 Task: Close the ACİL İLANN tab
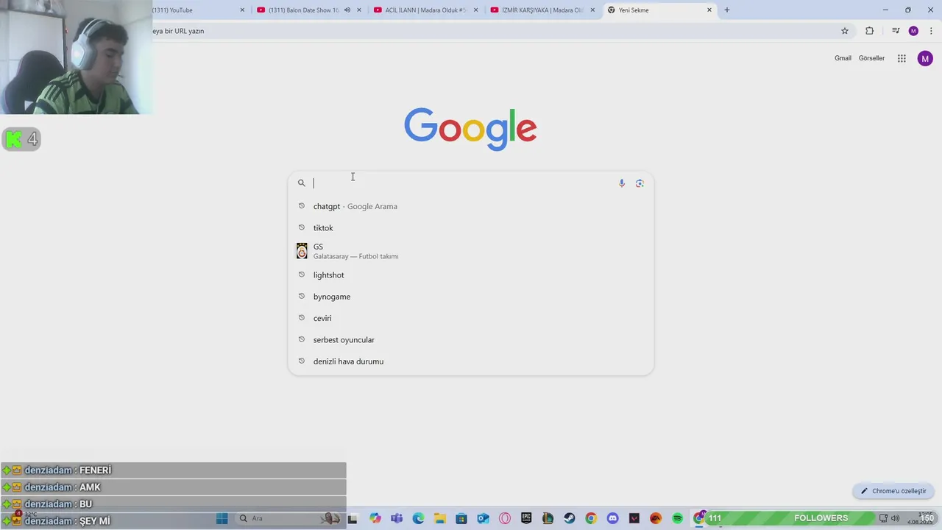(475, 10)
